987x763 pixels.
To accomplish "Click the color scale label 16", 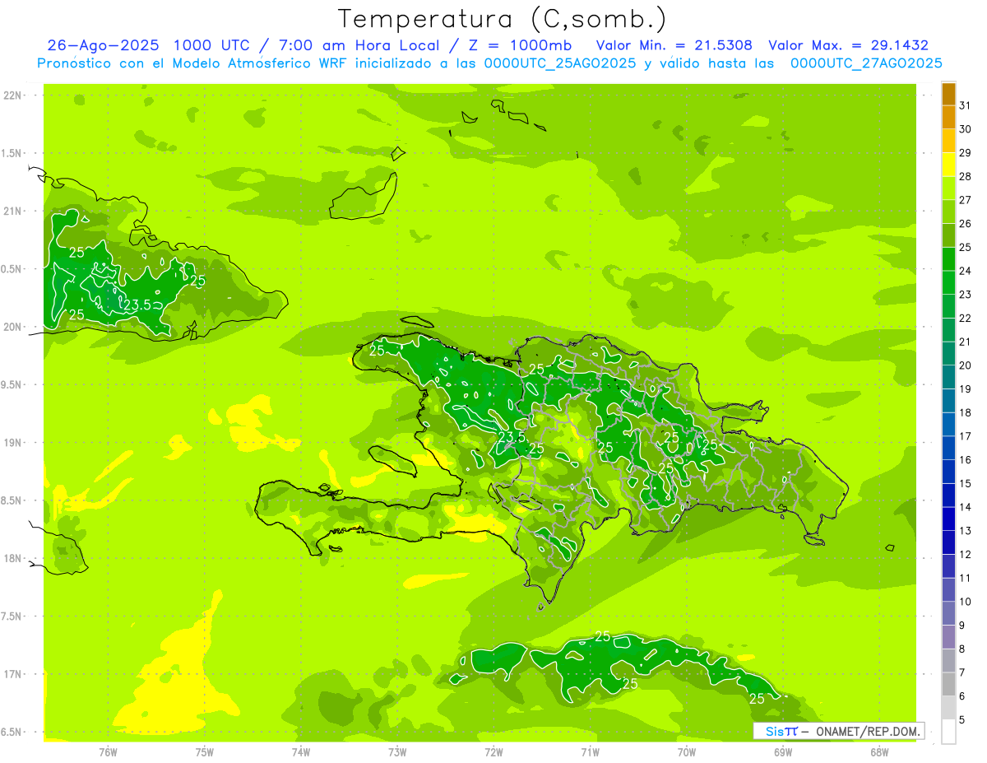I will pos(965,460).
